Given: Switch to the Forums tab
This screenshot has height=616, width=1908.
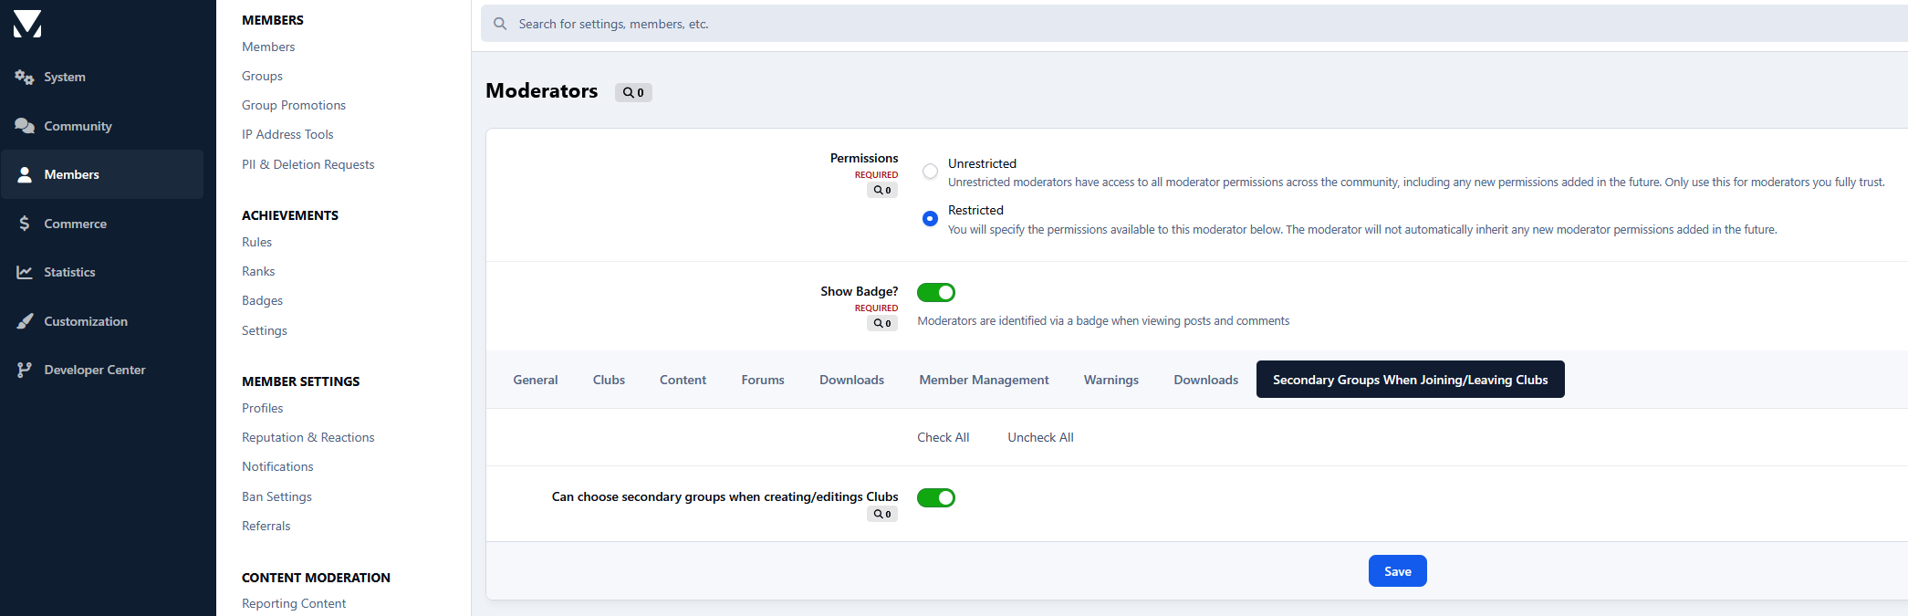Looking at the screenshot, I should 762,380.
